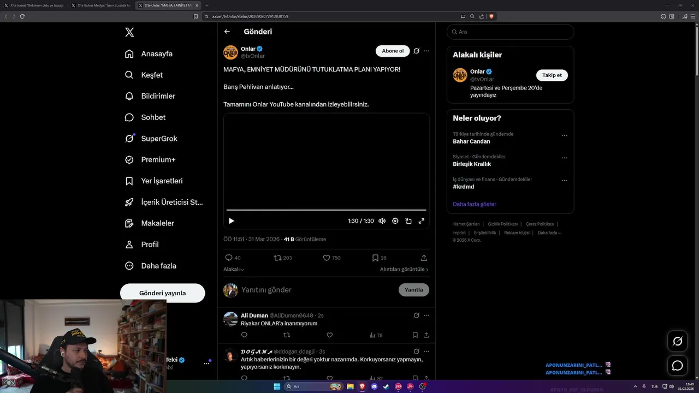Image resolution: width=699 pixels, height=393 pixels.
Task: Click the Ara search field on X
Action: (510, 32)
